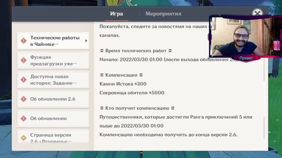Screen dimensions: 282x158
Task: Click heading Время технических работ
Action: click(136, 51)
